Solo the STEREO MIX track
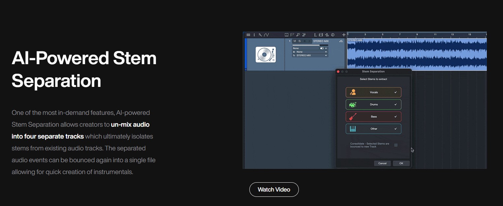Viewport: 503px width, 206px height. (x=299, y=41)
